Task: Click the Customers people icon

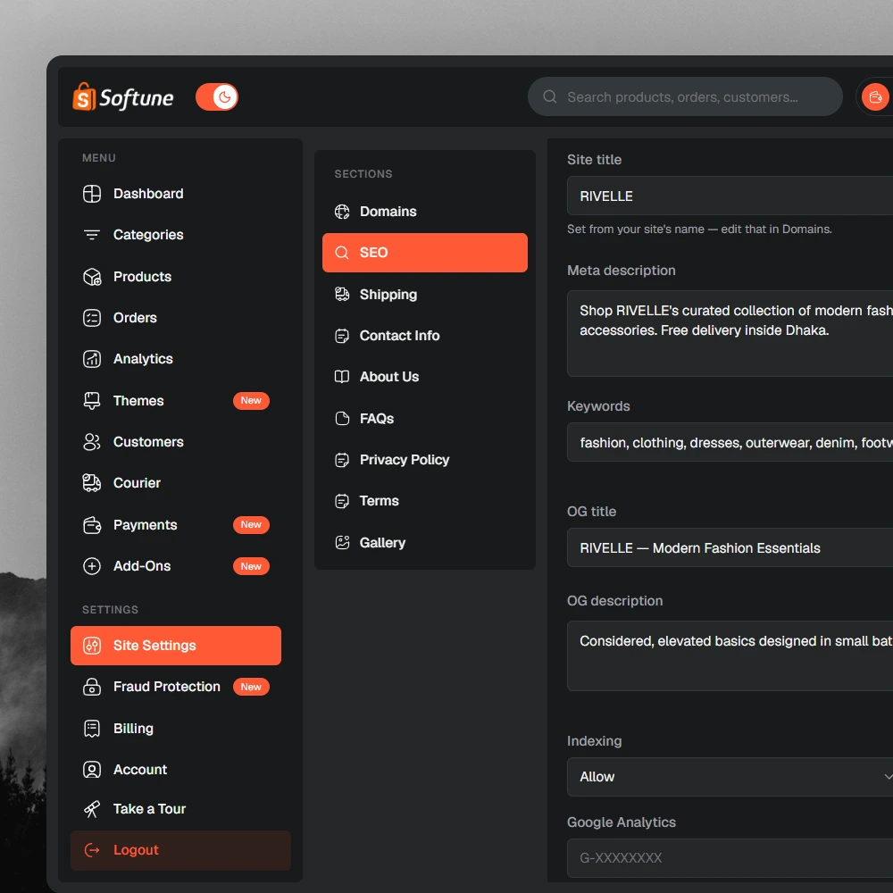Action: (x=92, y=442)
